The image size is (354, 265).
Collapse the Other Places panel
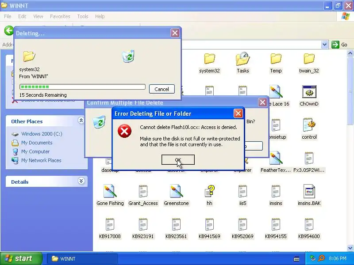[81, 120]
